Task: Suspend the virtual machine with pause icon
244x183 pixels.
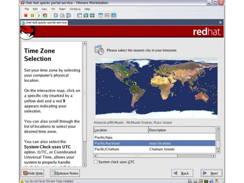Action: click(x=32, y=15)
